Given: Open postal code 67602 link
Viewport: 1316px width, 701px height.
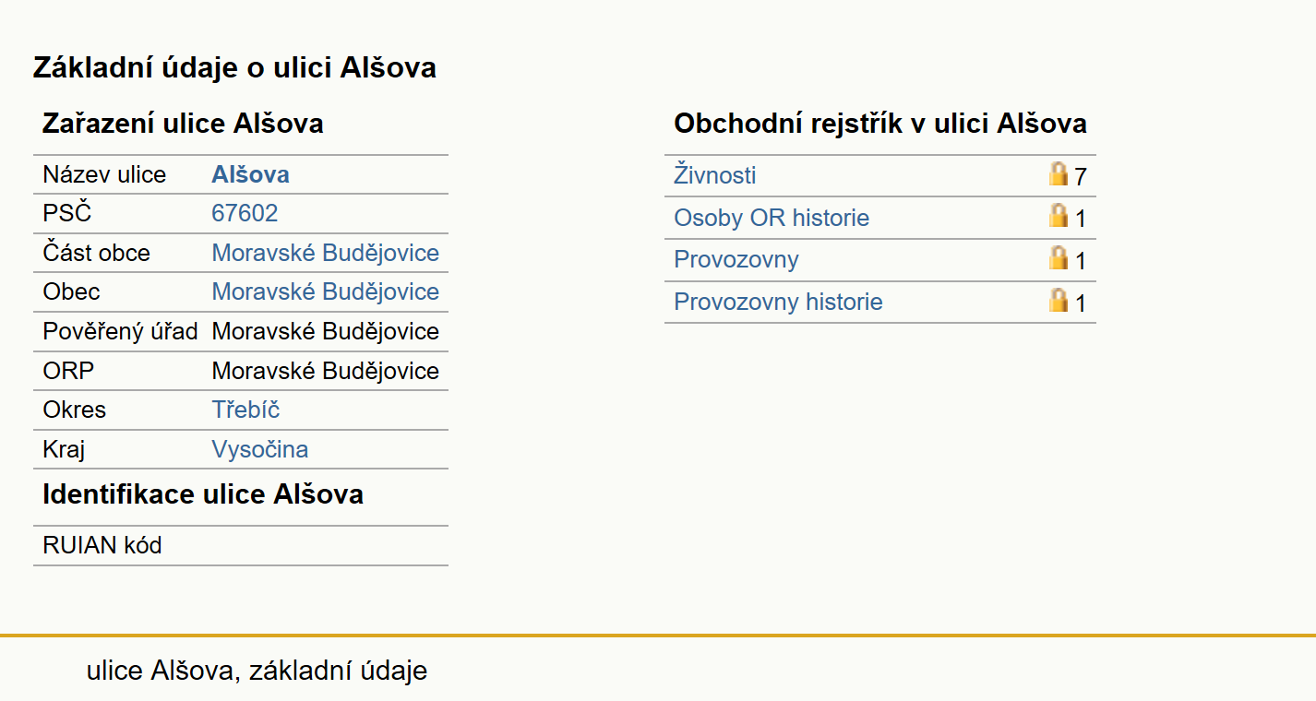Looking at the screenshot, I should (245, 213).
